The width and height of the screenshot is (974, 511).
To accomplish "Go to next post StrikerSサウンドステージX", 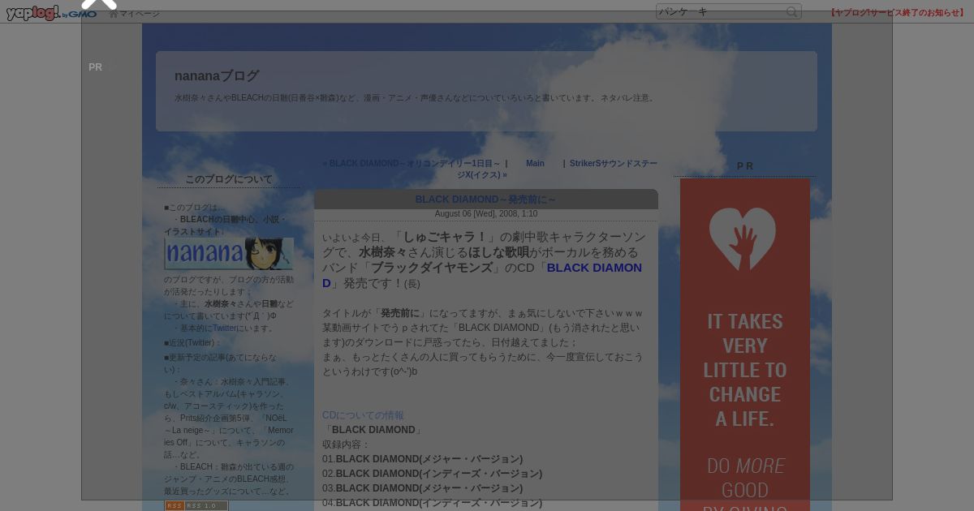I will (557, 169).
